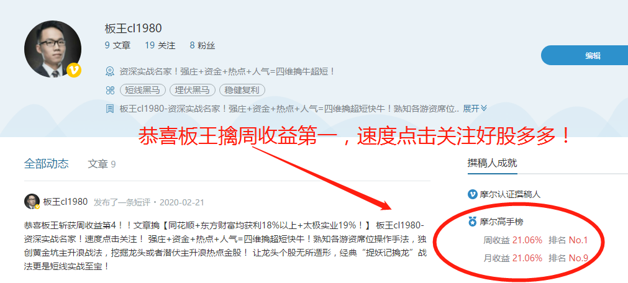Image resolution: width=628 pixels, height=283 pixels.
Task: Open the 19 关注 following list
Action: click(x=160, y=46)
